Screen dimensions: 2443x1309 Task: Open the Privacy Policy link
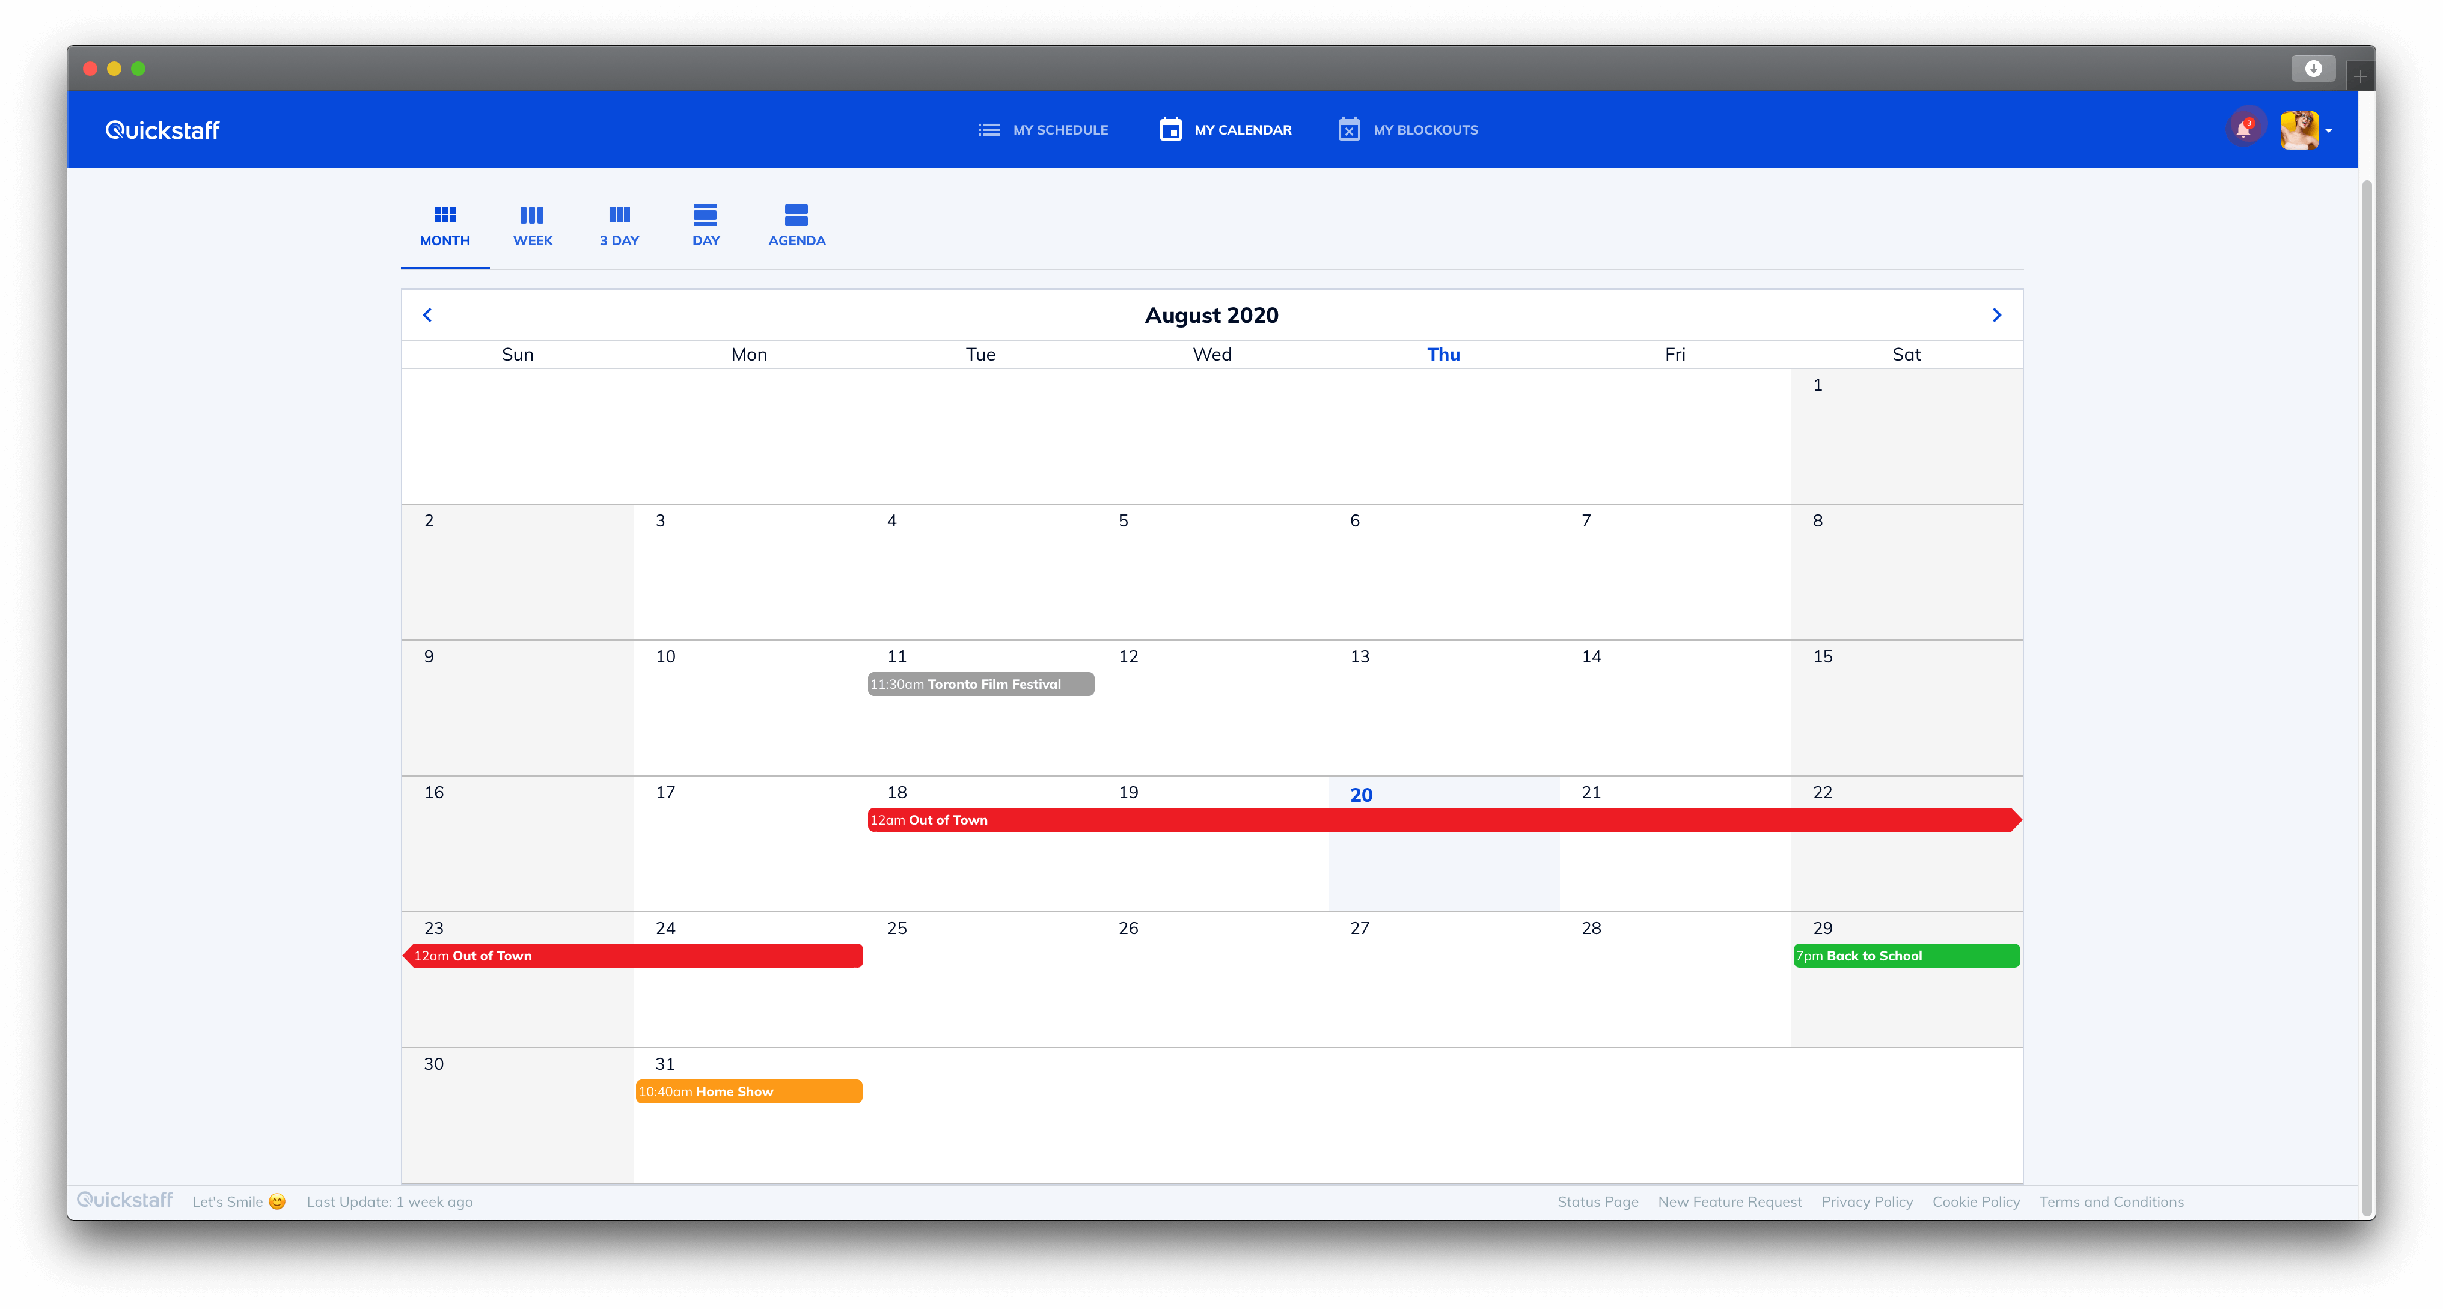1867,1201
